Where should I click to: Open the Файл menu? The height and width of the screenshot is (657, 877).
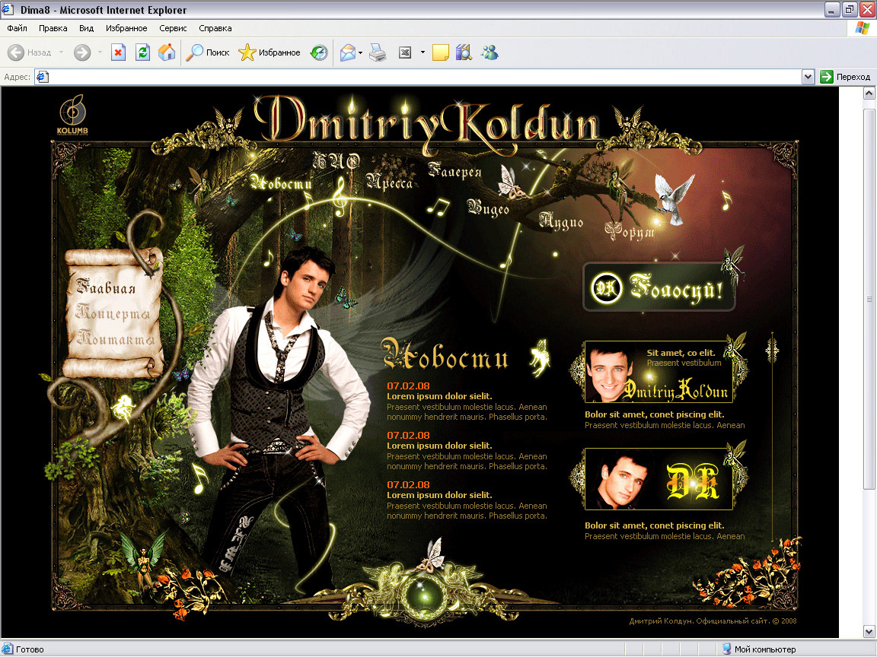tap(17, 28)
